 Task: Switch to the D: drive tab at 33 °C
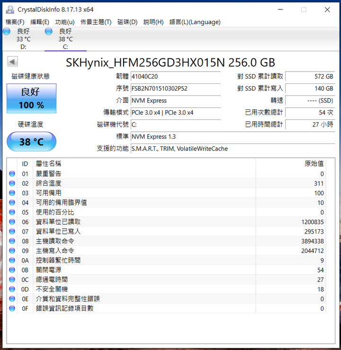coord(23,39)
